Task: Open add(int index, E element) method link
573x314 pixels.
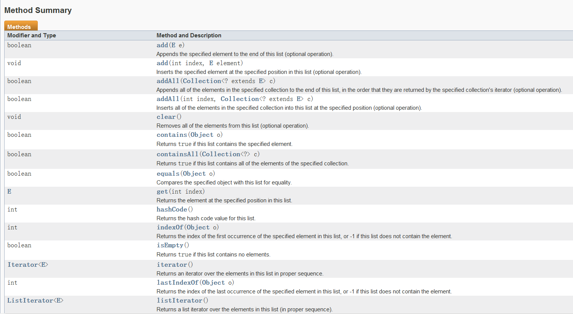Action: click(162, 63)
